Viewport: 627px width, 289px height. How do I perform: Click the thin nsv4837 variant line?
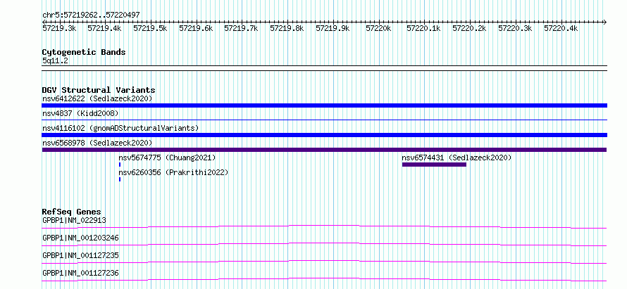point(324,120)
